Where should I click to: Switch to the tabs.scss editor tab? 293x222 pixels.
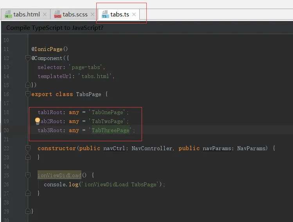coord(74,14)
